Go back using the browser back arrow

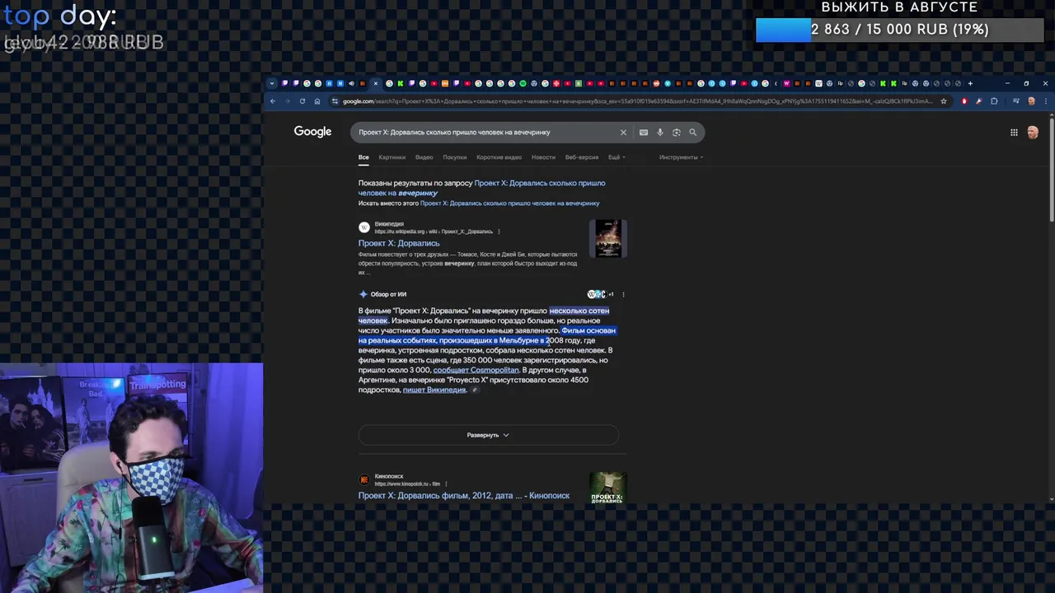[273, 101]
